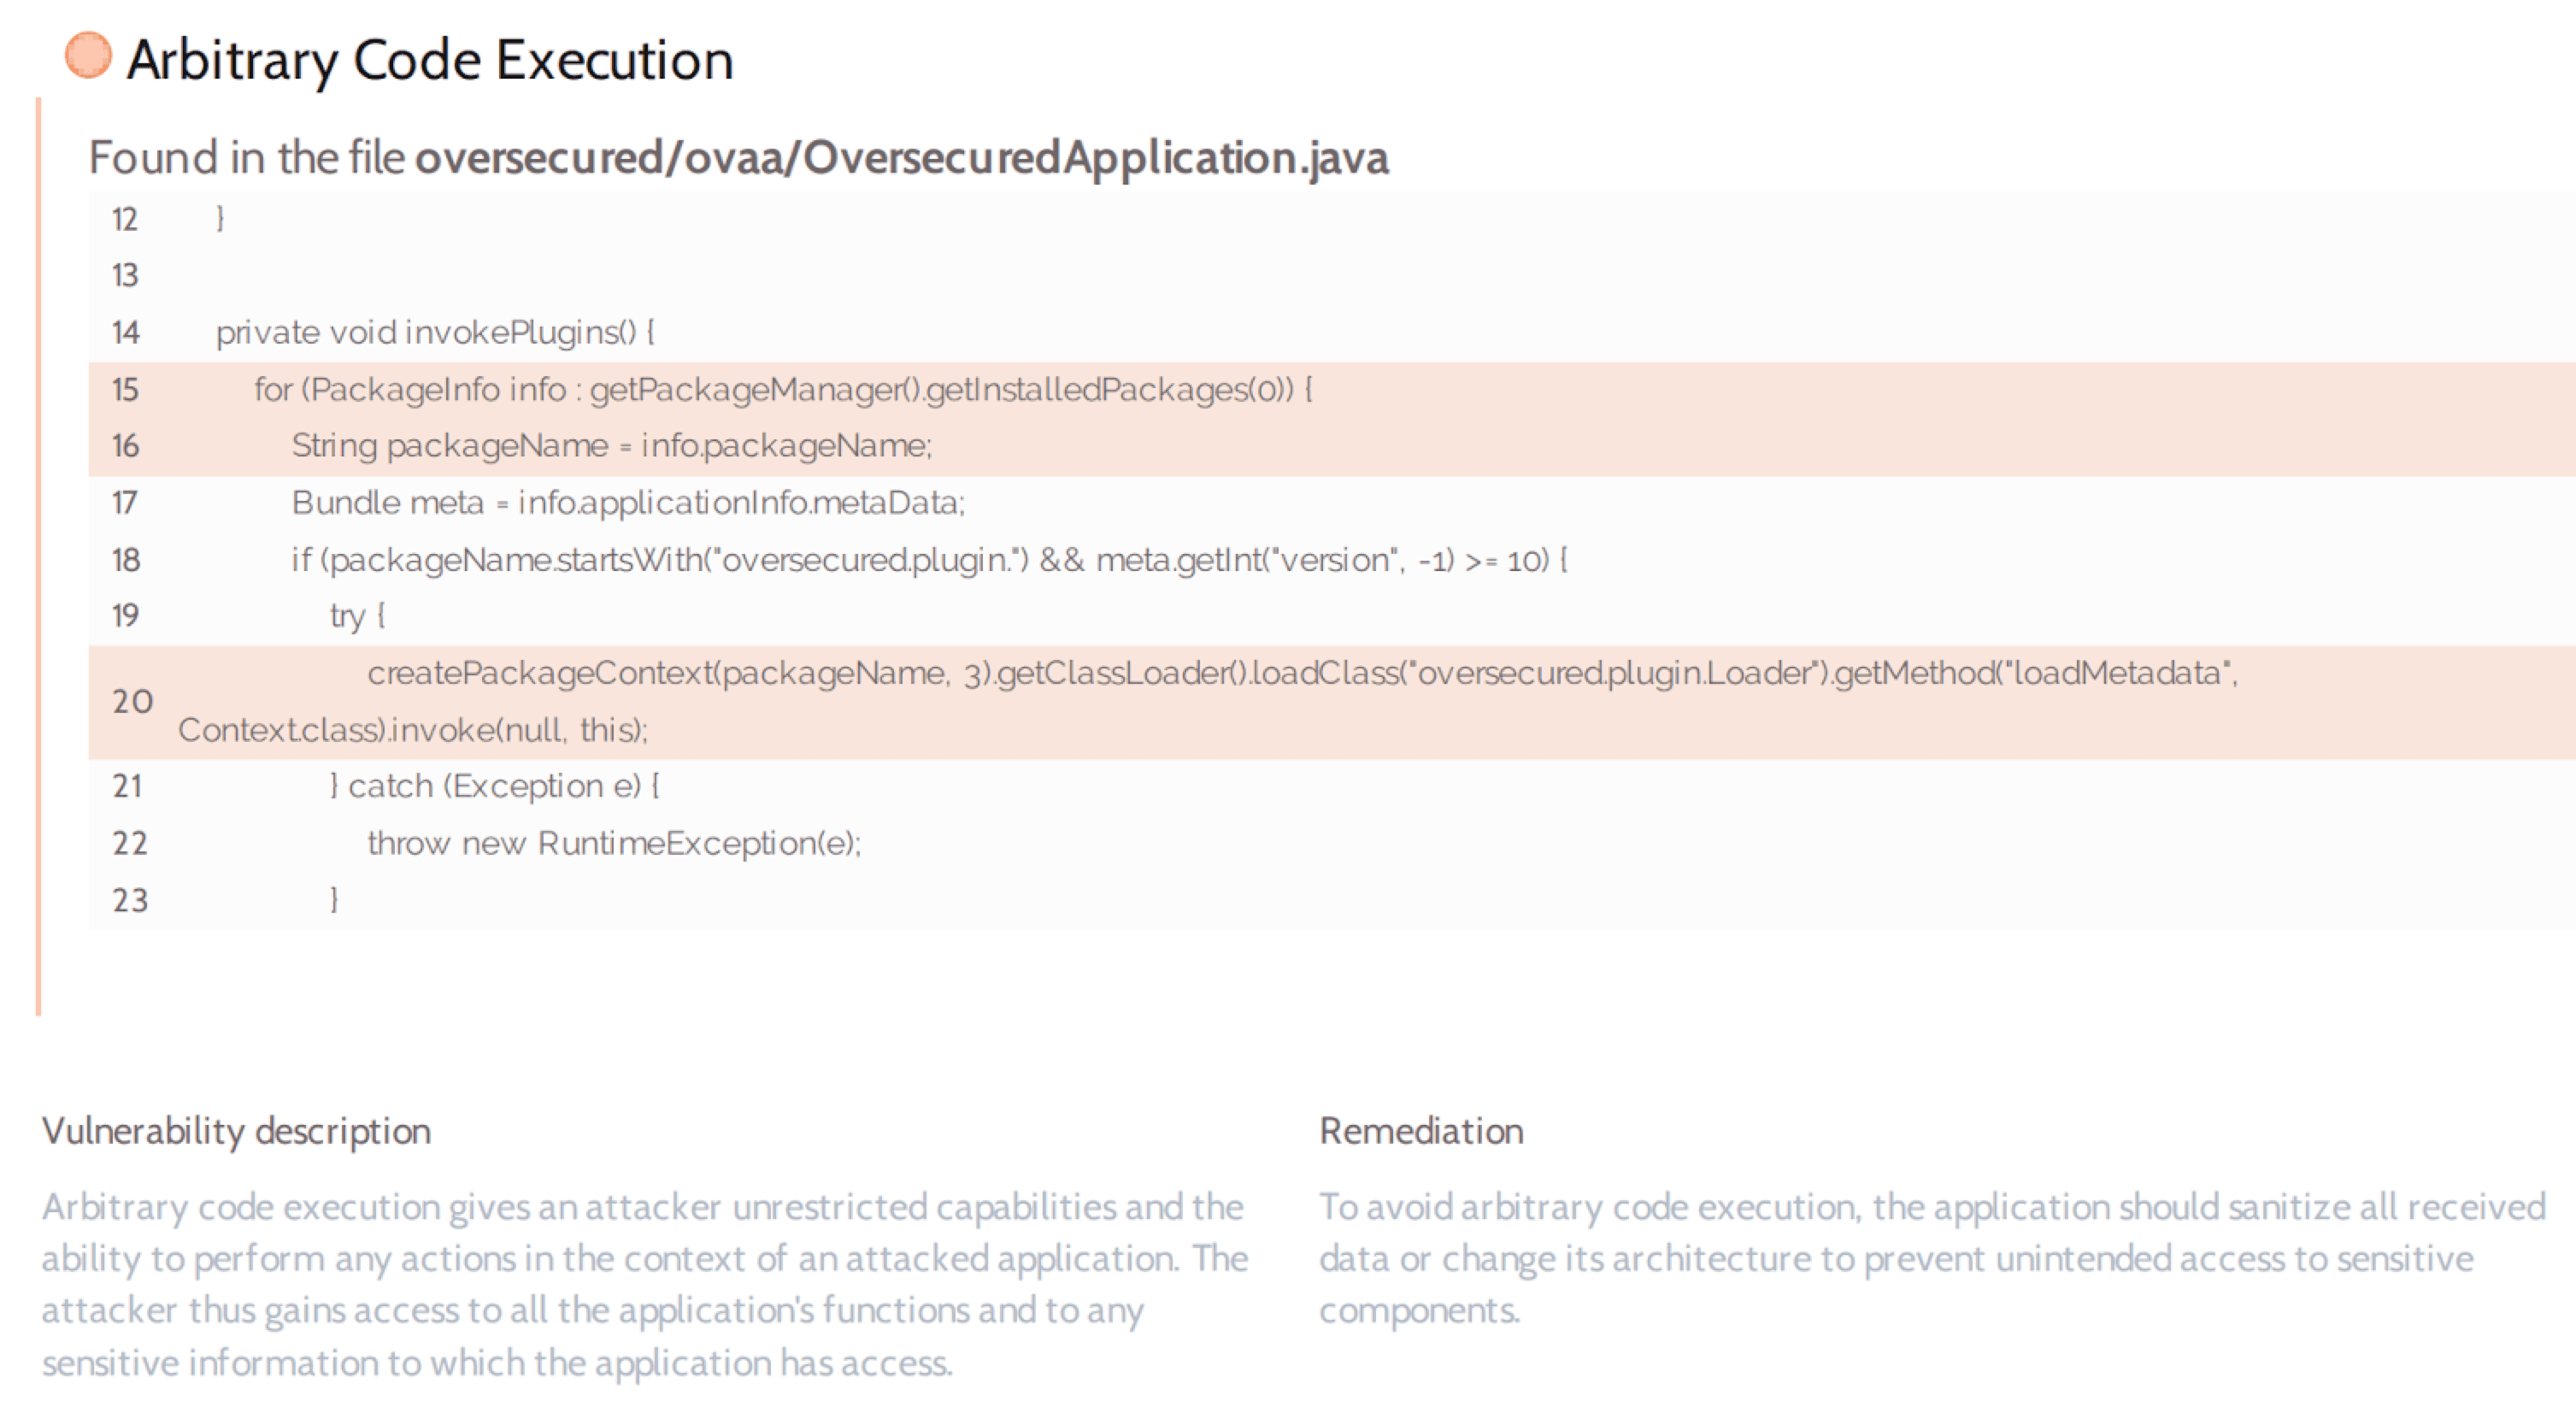2576x1419 pixels.
Task: Click the orange severity circle icon
Action: [x=88, y=55]
